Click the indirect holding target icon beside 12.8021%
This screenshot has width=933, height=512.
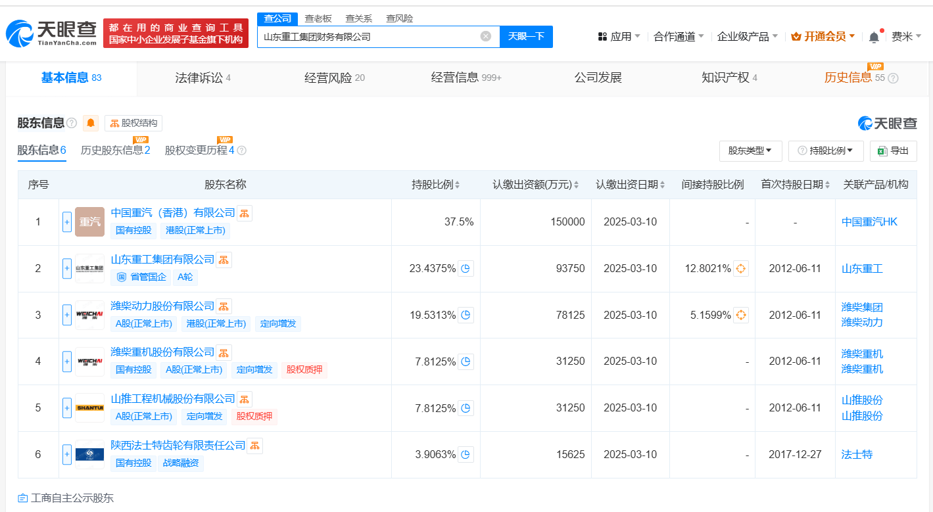tap(741, 268)
